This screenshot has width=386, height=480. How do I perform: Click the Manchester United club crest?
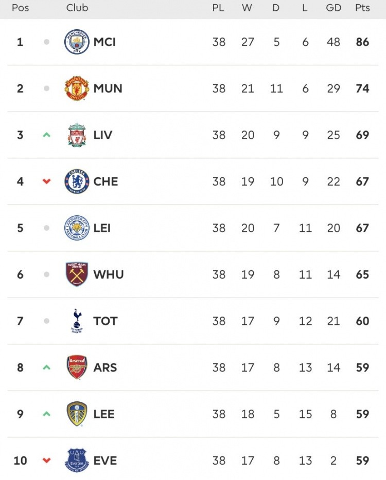[x=77, y=88]
